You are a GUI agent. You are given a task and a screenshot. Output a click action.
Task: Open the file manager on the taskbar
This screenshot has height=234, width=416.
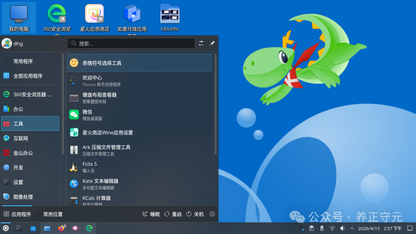(x=47, y=228)
